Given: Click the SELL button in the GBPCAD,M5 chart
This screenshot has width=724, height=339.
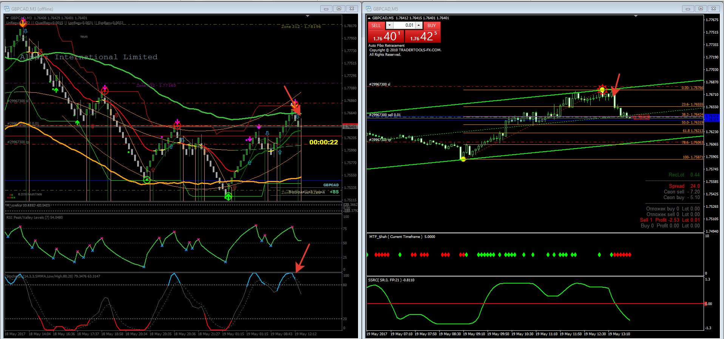Looking at the screenshot, I should click(376, 25).
